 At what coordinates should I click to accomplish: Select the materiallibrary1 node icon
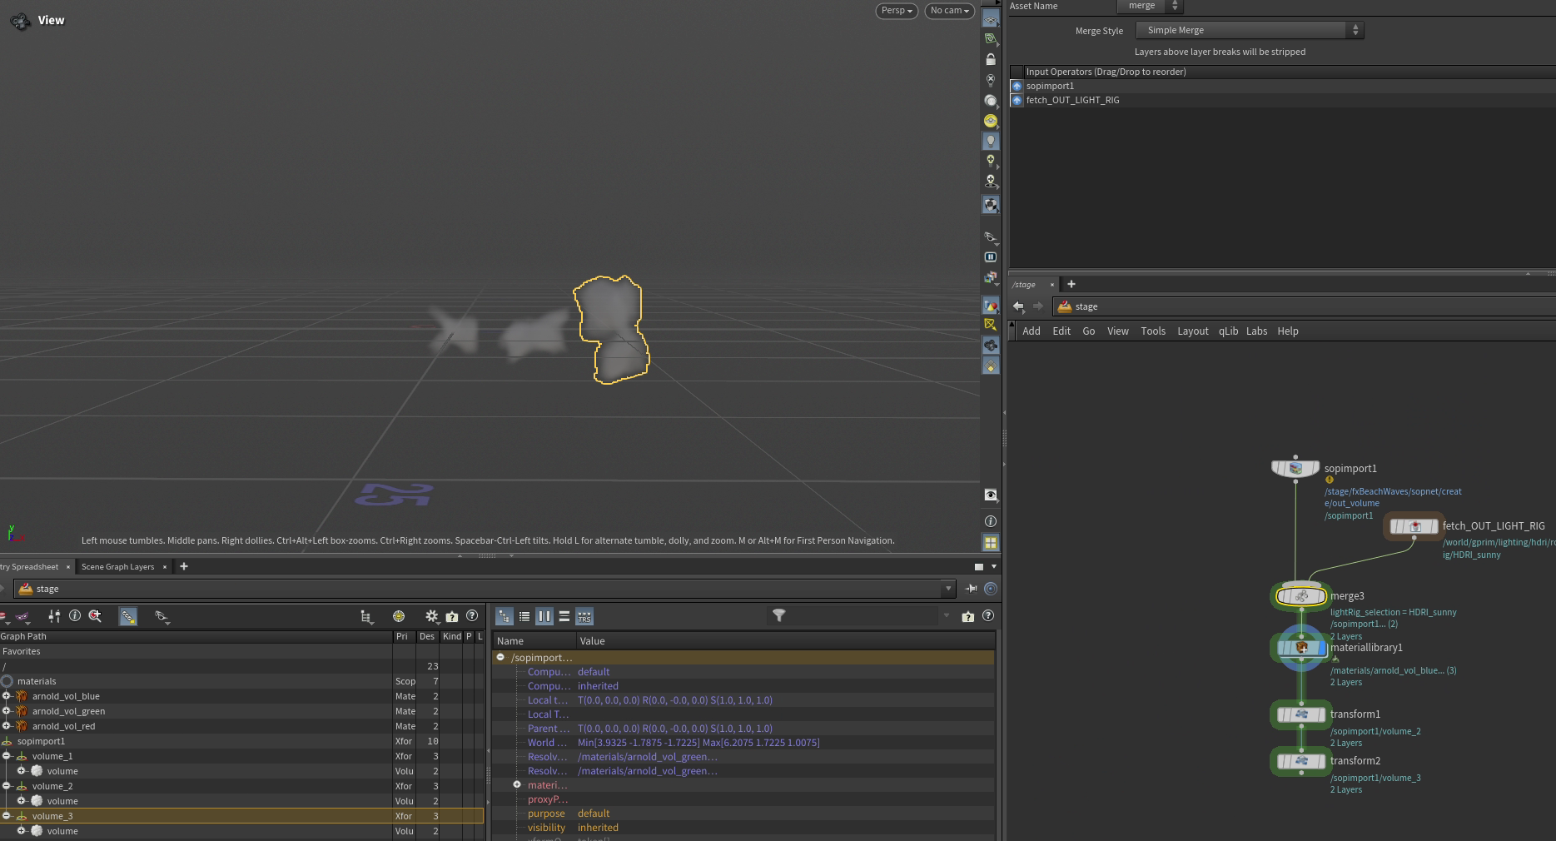point(1301,648)
